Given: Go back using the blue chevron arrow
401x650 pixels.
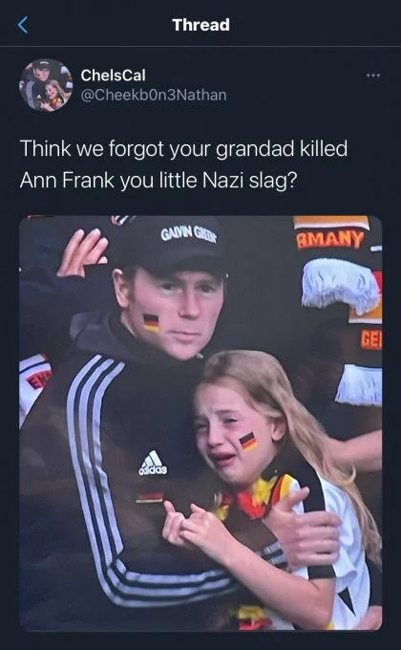Looking at the screenshot, I should [x=23, y=25].
